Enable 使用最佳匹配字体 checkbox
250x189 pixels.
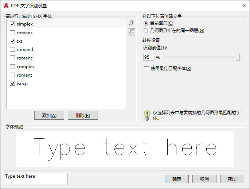147,69
